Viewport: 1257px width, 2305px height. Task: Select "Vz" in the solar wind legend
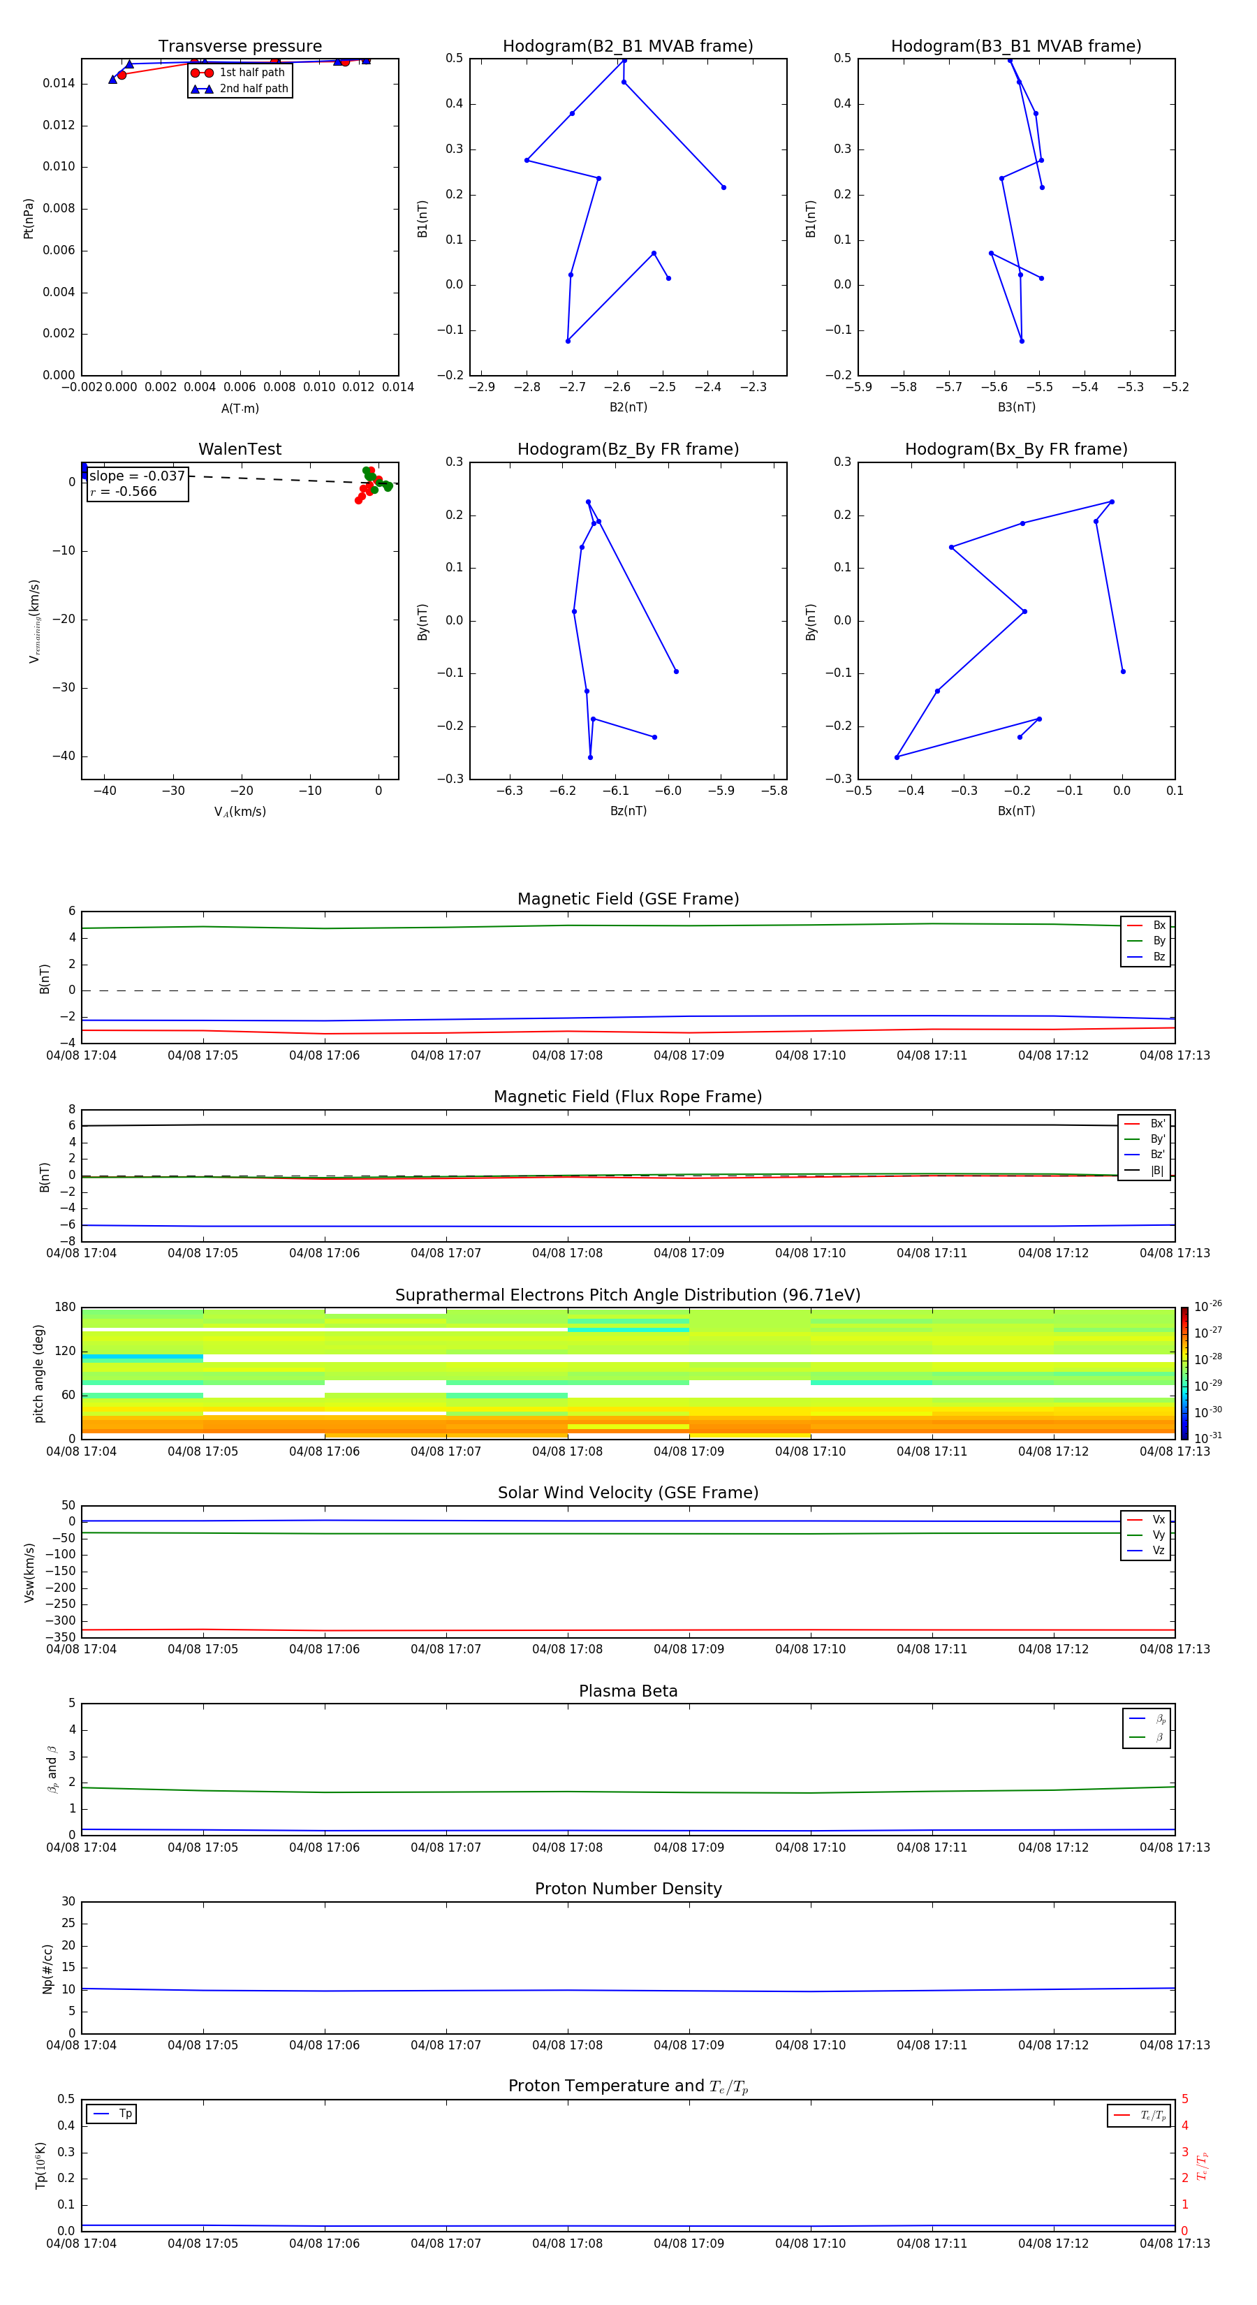coord(1147,1551)
